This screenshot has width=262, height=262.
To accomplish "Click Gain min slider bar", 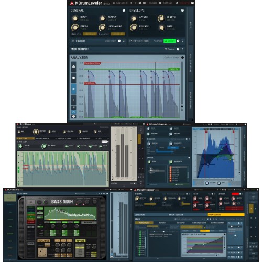I will [90, 34].
